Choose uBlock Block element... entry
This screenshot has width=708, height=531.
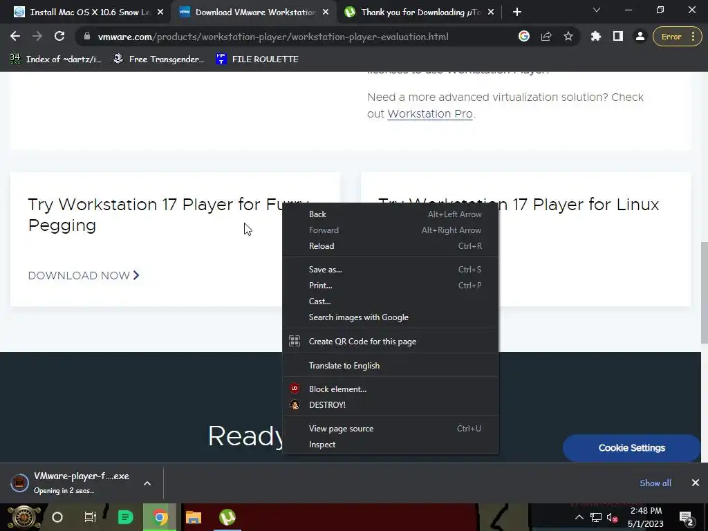coord(391,389)
